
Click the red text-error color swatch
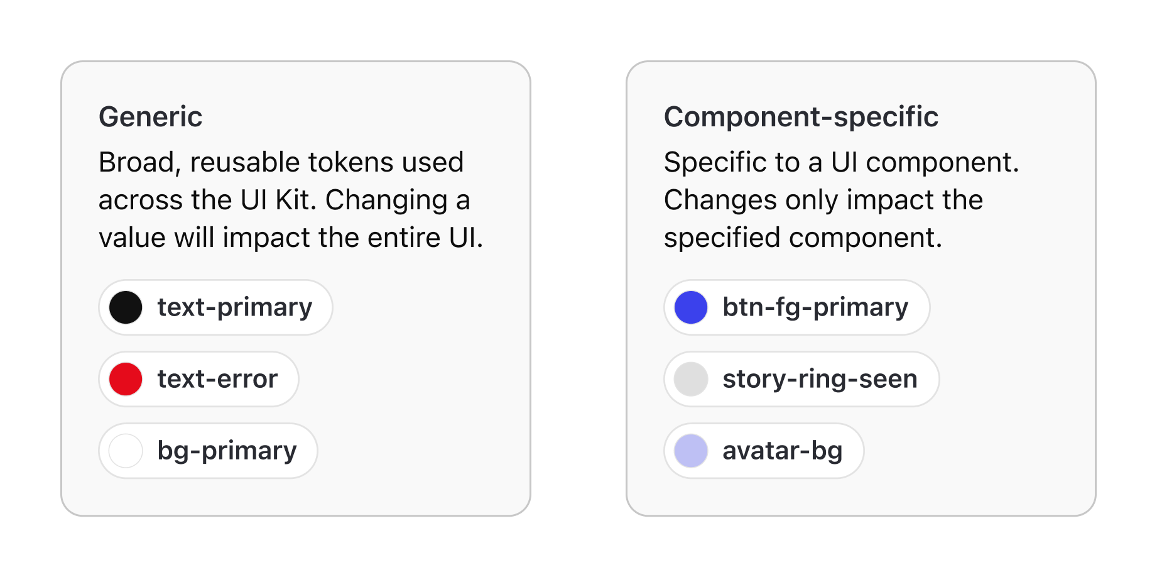[126, 379]
